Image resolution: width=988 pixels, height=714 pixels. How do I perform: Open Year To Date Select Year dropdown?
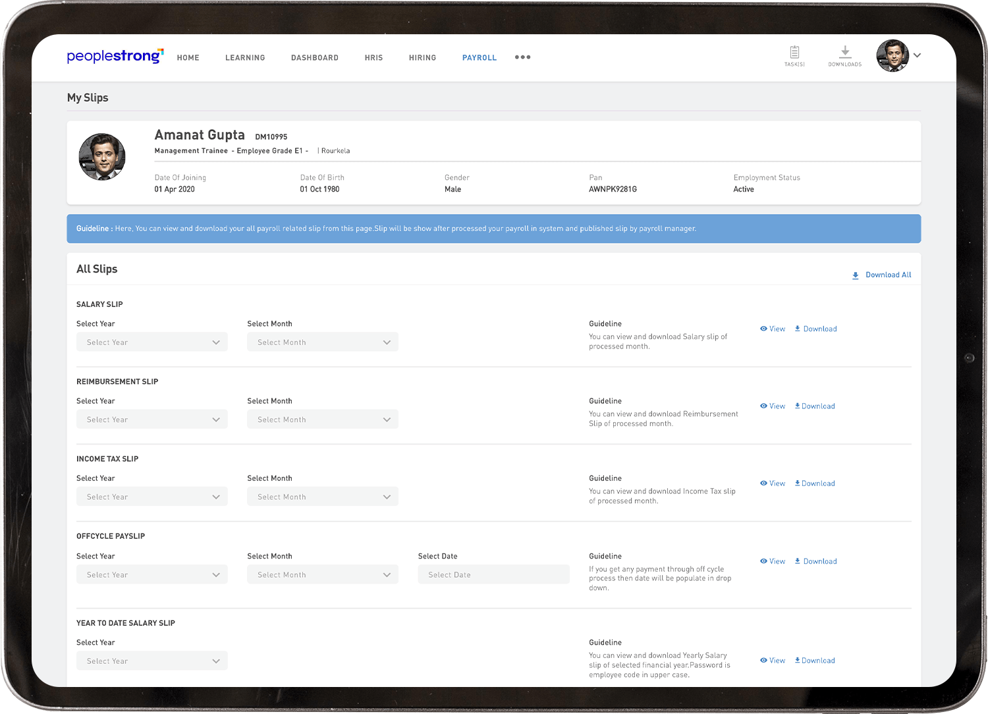point(152,661)
